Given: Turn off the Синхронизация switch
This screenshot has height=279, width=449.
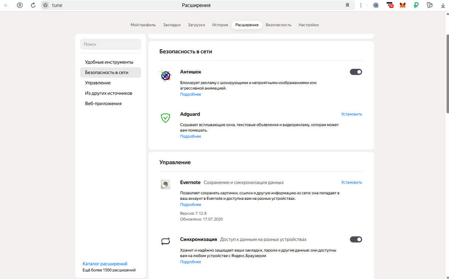Looking at the screenshot, I should [356, 239].
